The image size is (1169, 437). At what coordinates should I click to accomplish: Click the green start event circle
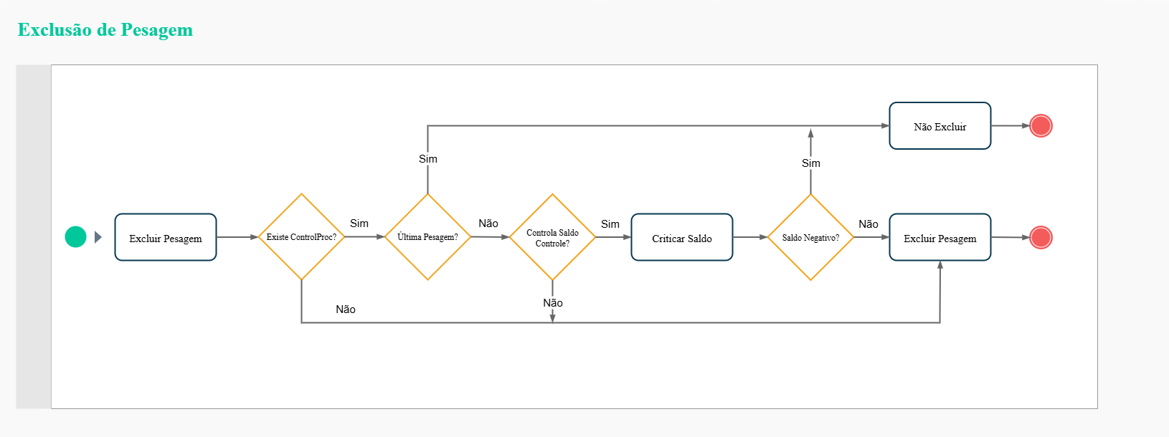75,236
